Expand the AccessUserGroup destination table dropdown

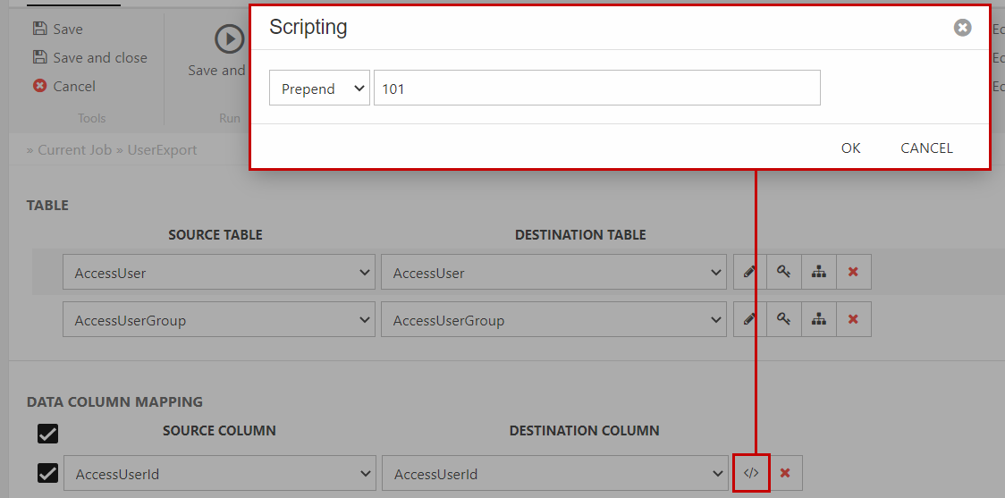tap(554, 320)
